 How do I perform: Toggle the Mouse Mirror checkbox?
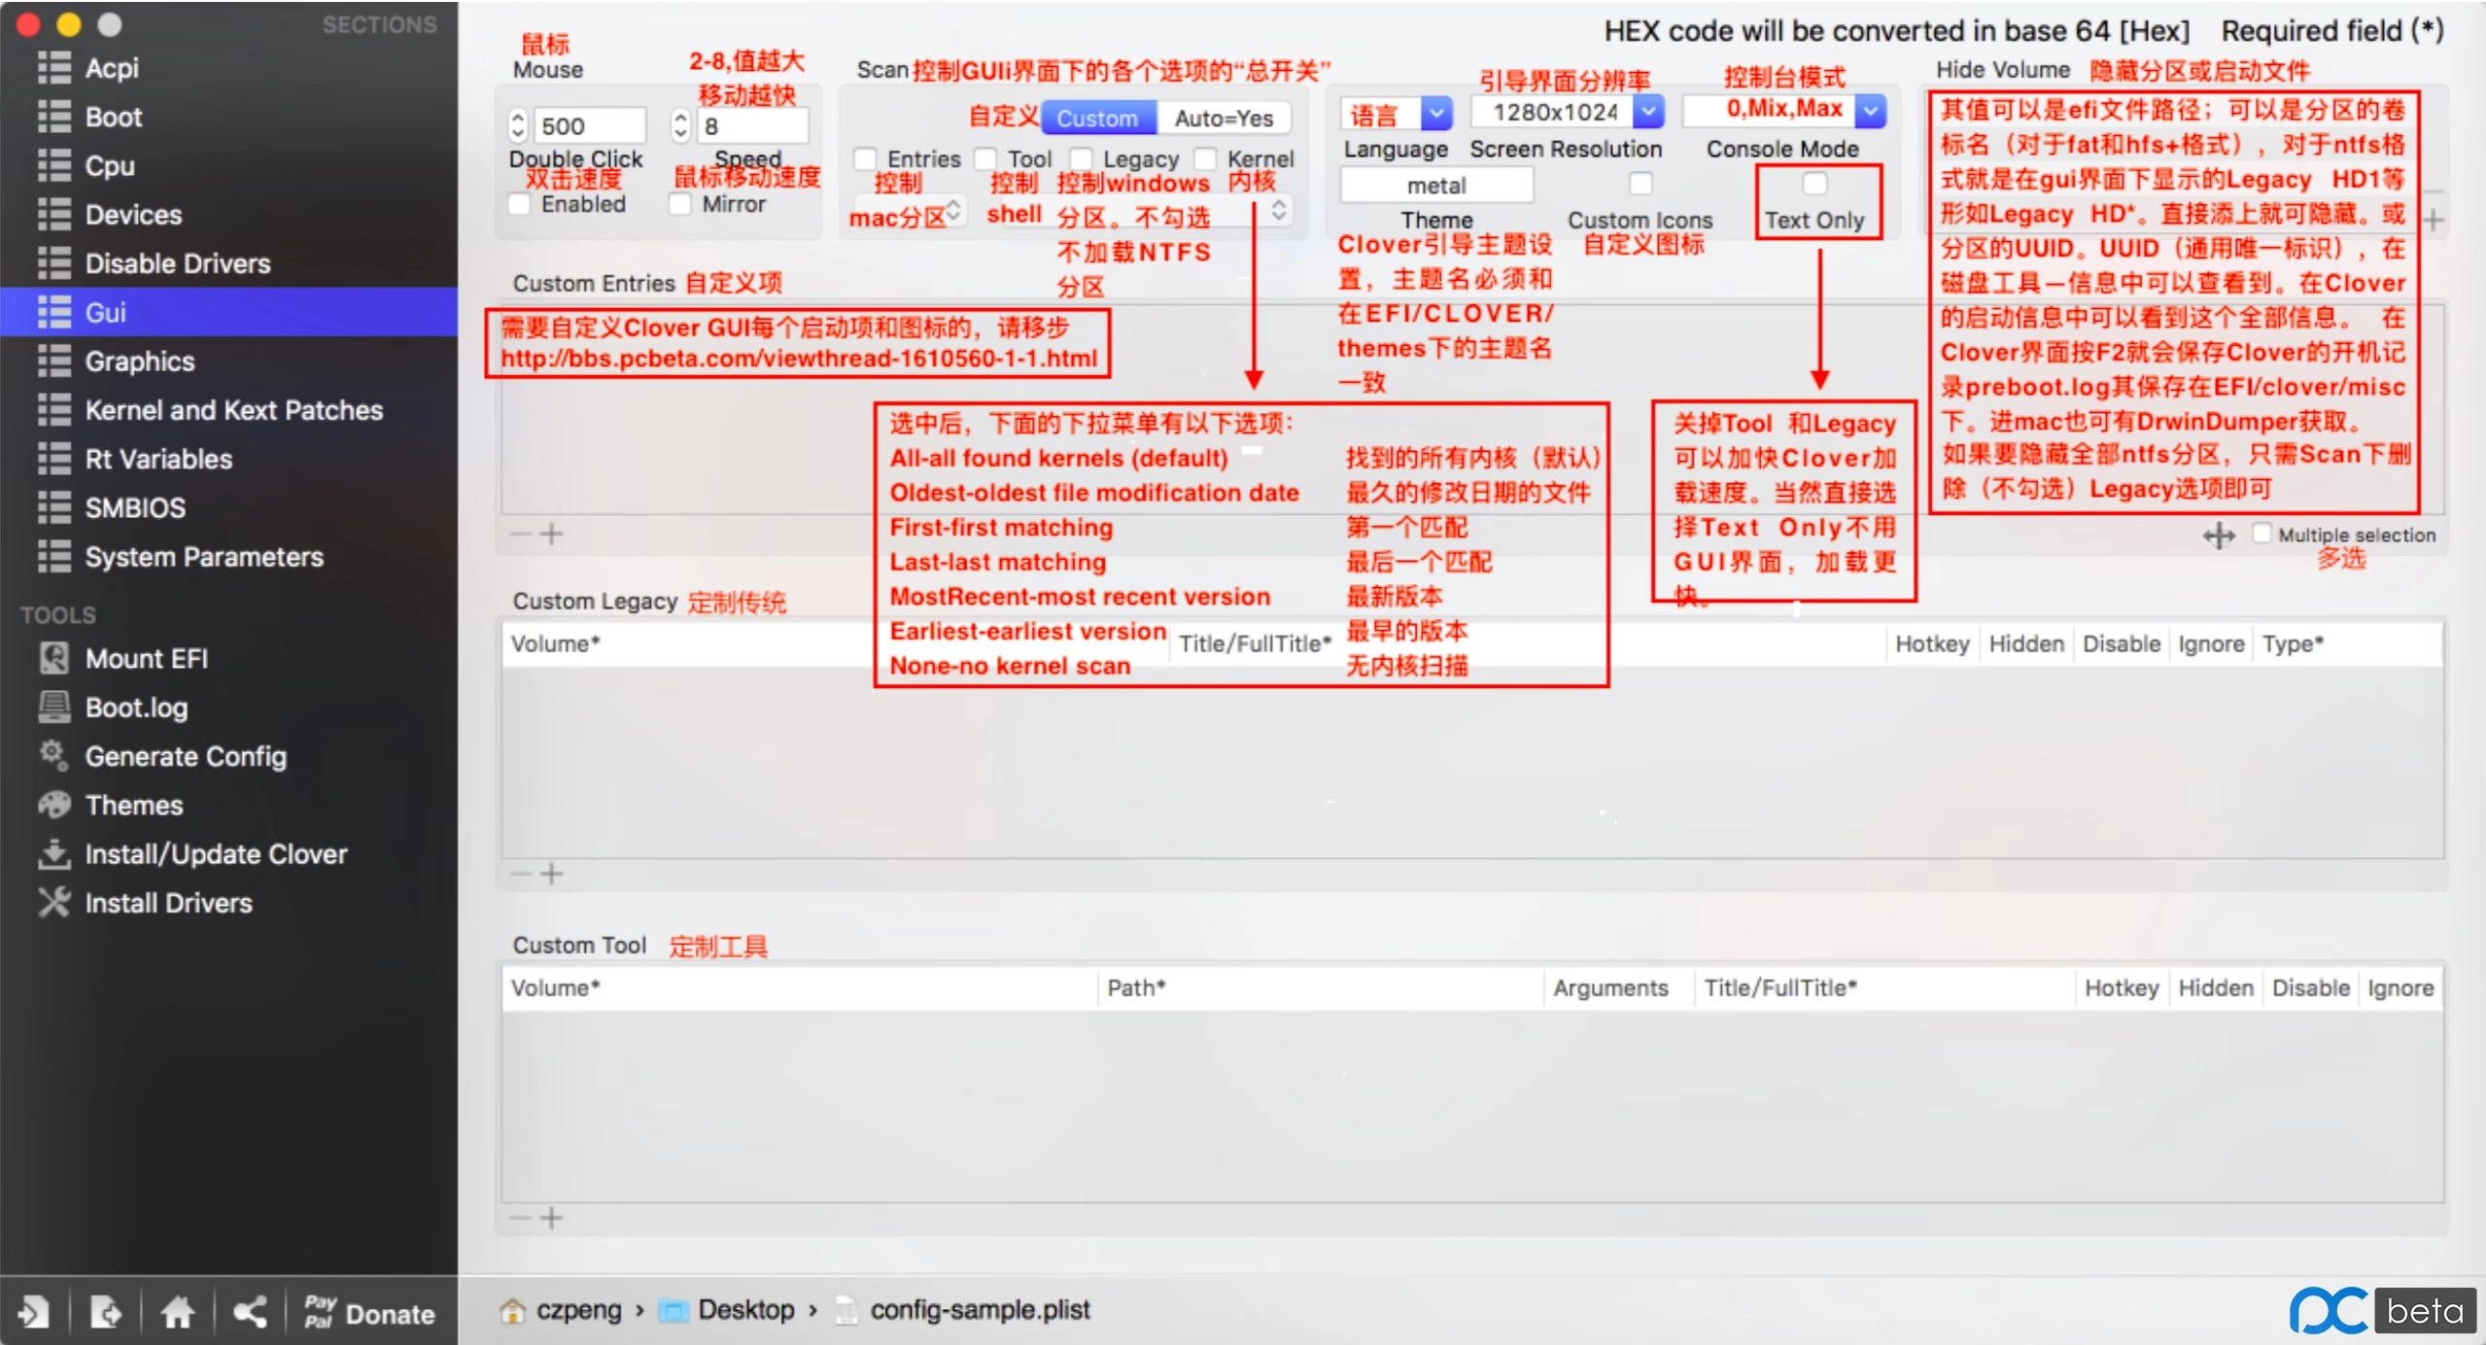pyautogui.click(x=680, y=204)
